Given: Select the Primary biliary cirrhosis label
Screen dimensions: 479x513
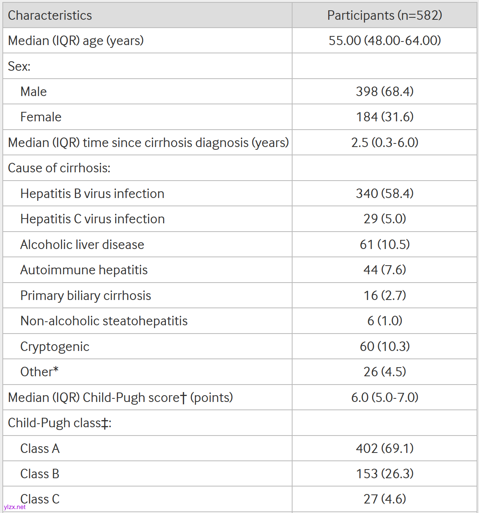Looking at the screenshot, I should (x=86, y=296).
